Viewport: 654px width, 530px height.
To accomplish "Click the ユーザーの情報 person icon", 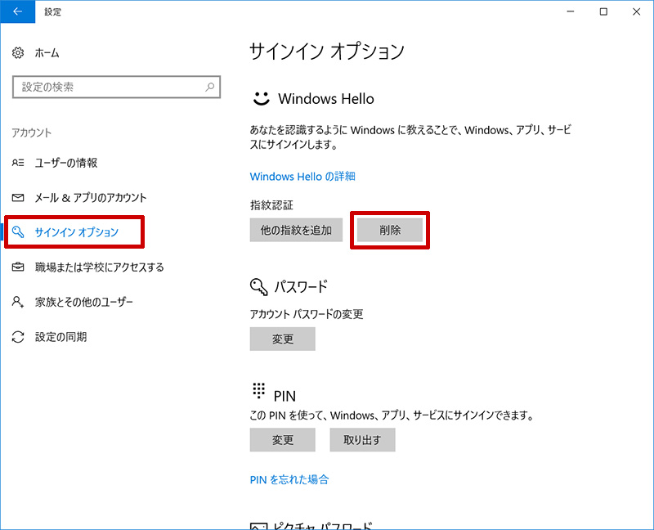I will tap(18, 163).
